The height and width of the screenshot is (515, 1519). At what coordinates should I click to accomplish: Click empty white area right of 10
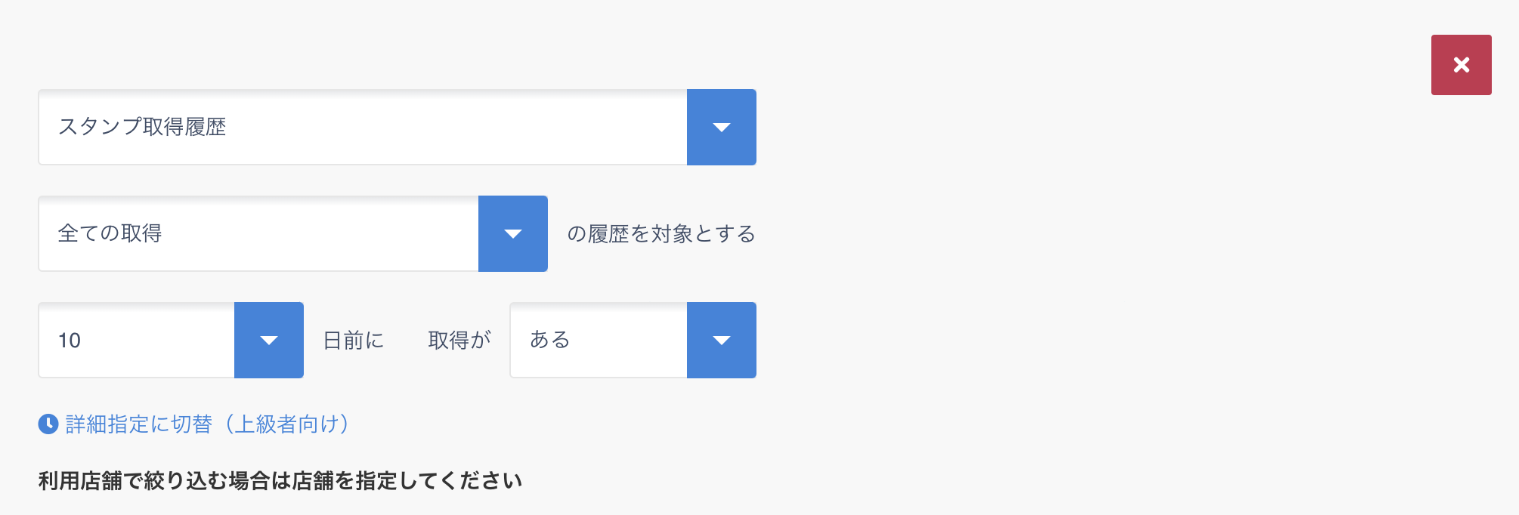159,340
